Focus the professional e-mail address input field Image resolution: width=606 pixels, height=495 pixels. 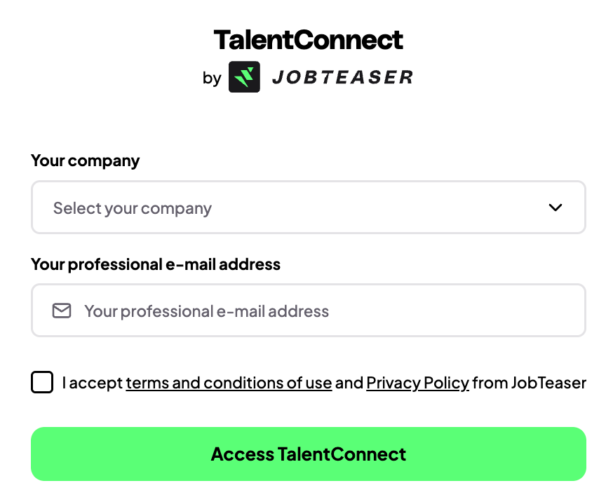point(308,311)
